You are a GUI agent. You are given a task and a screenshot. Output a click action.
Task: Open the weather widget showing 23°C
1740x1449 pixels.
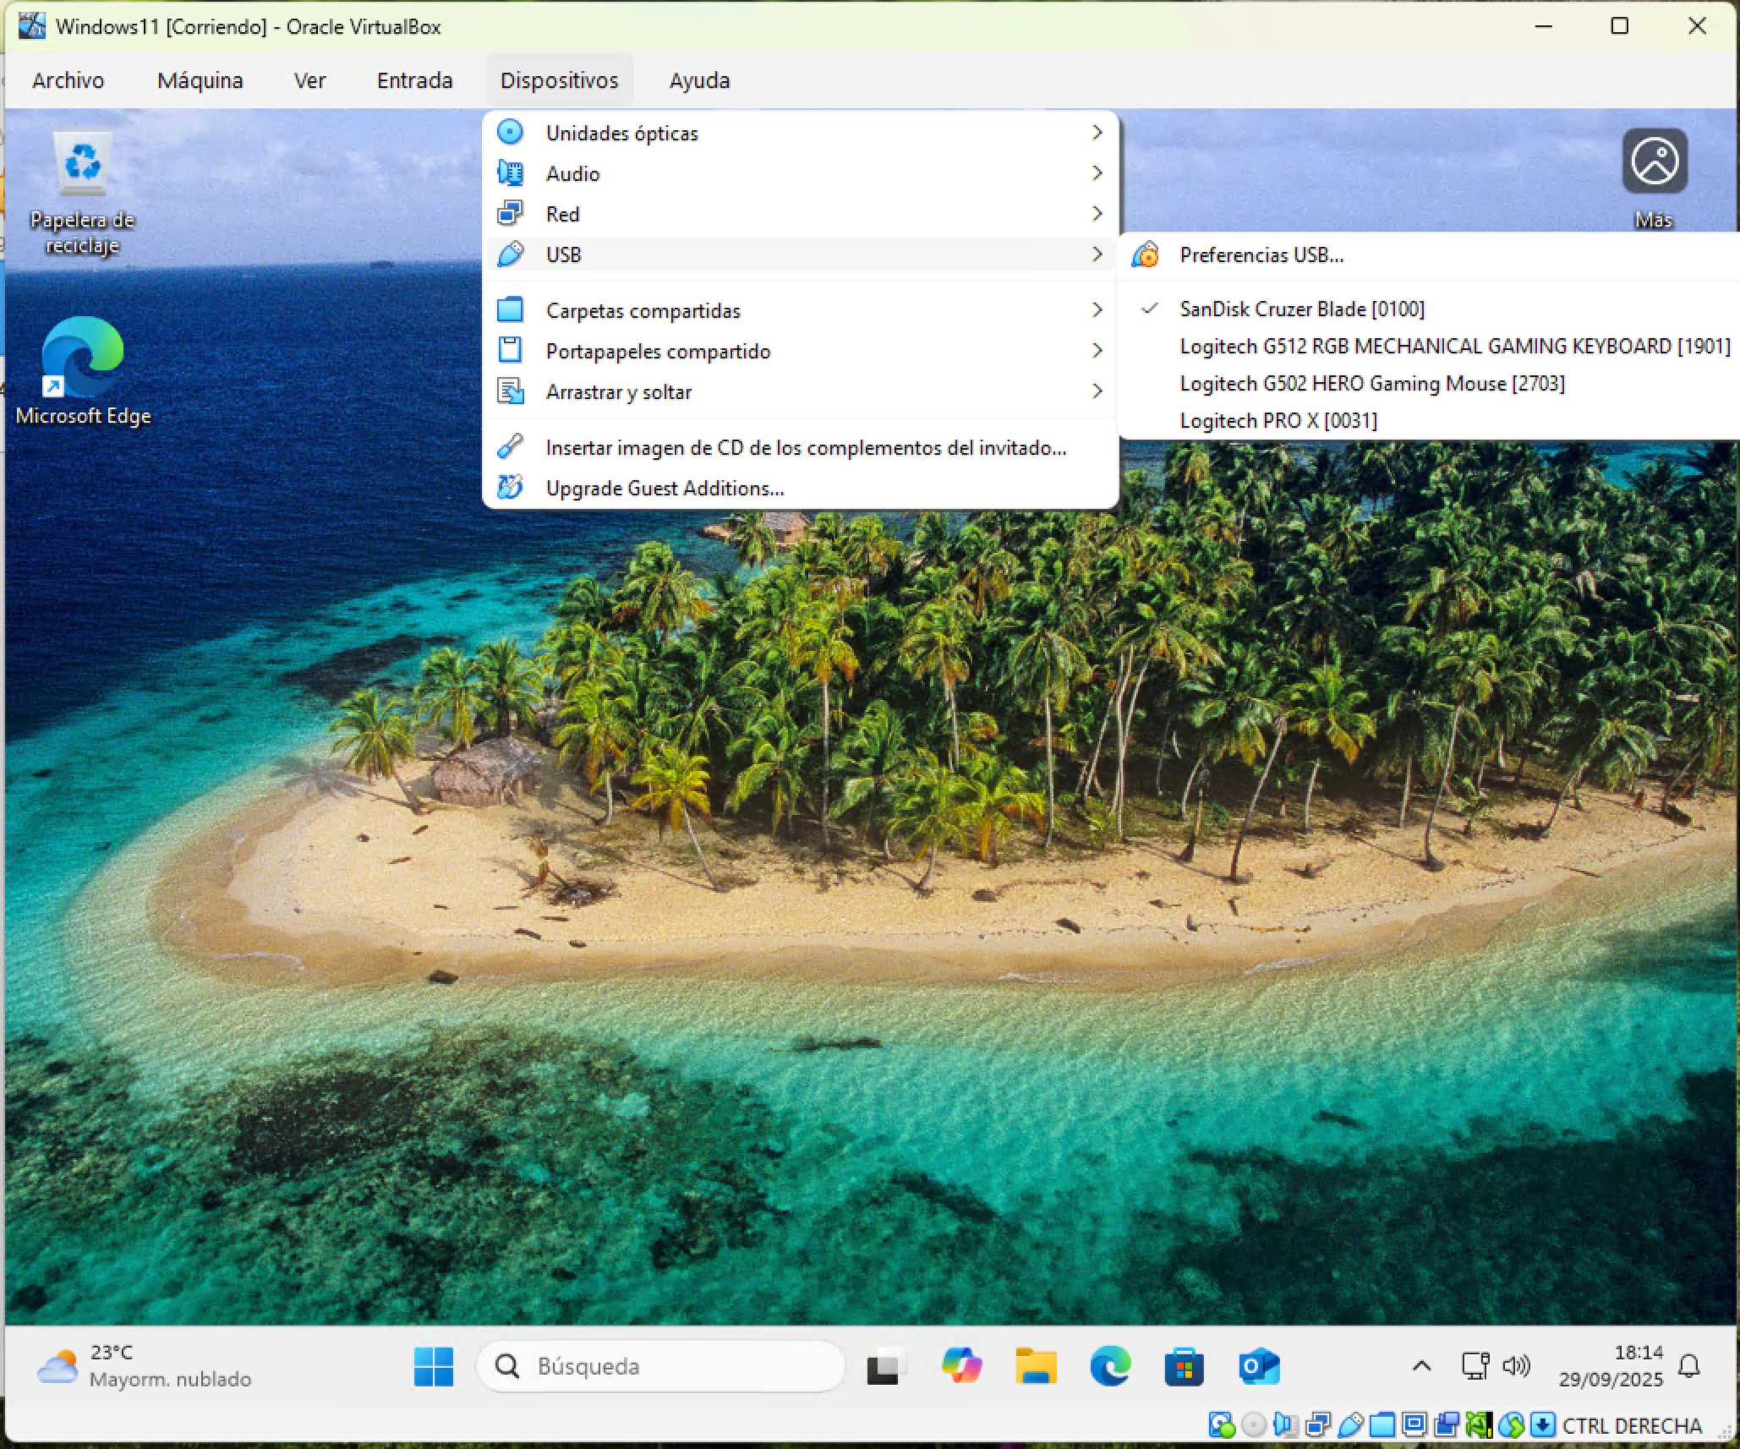pos(145,1366)
